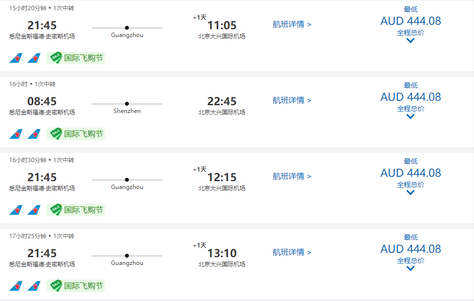Expand the price chevron for 13:10 arrival flight
Screen dimensions: 474x301
coord(411,268)
